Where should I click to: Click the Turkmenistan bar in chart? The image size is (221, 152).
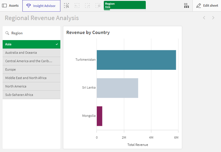click(136, 60)
